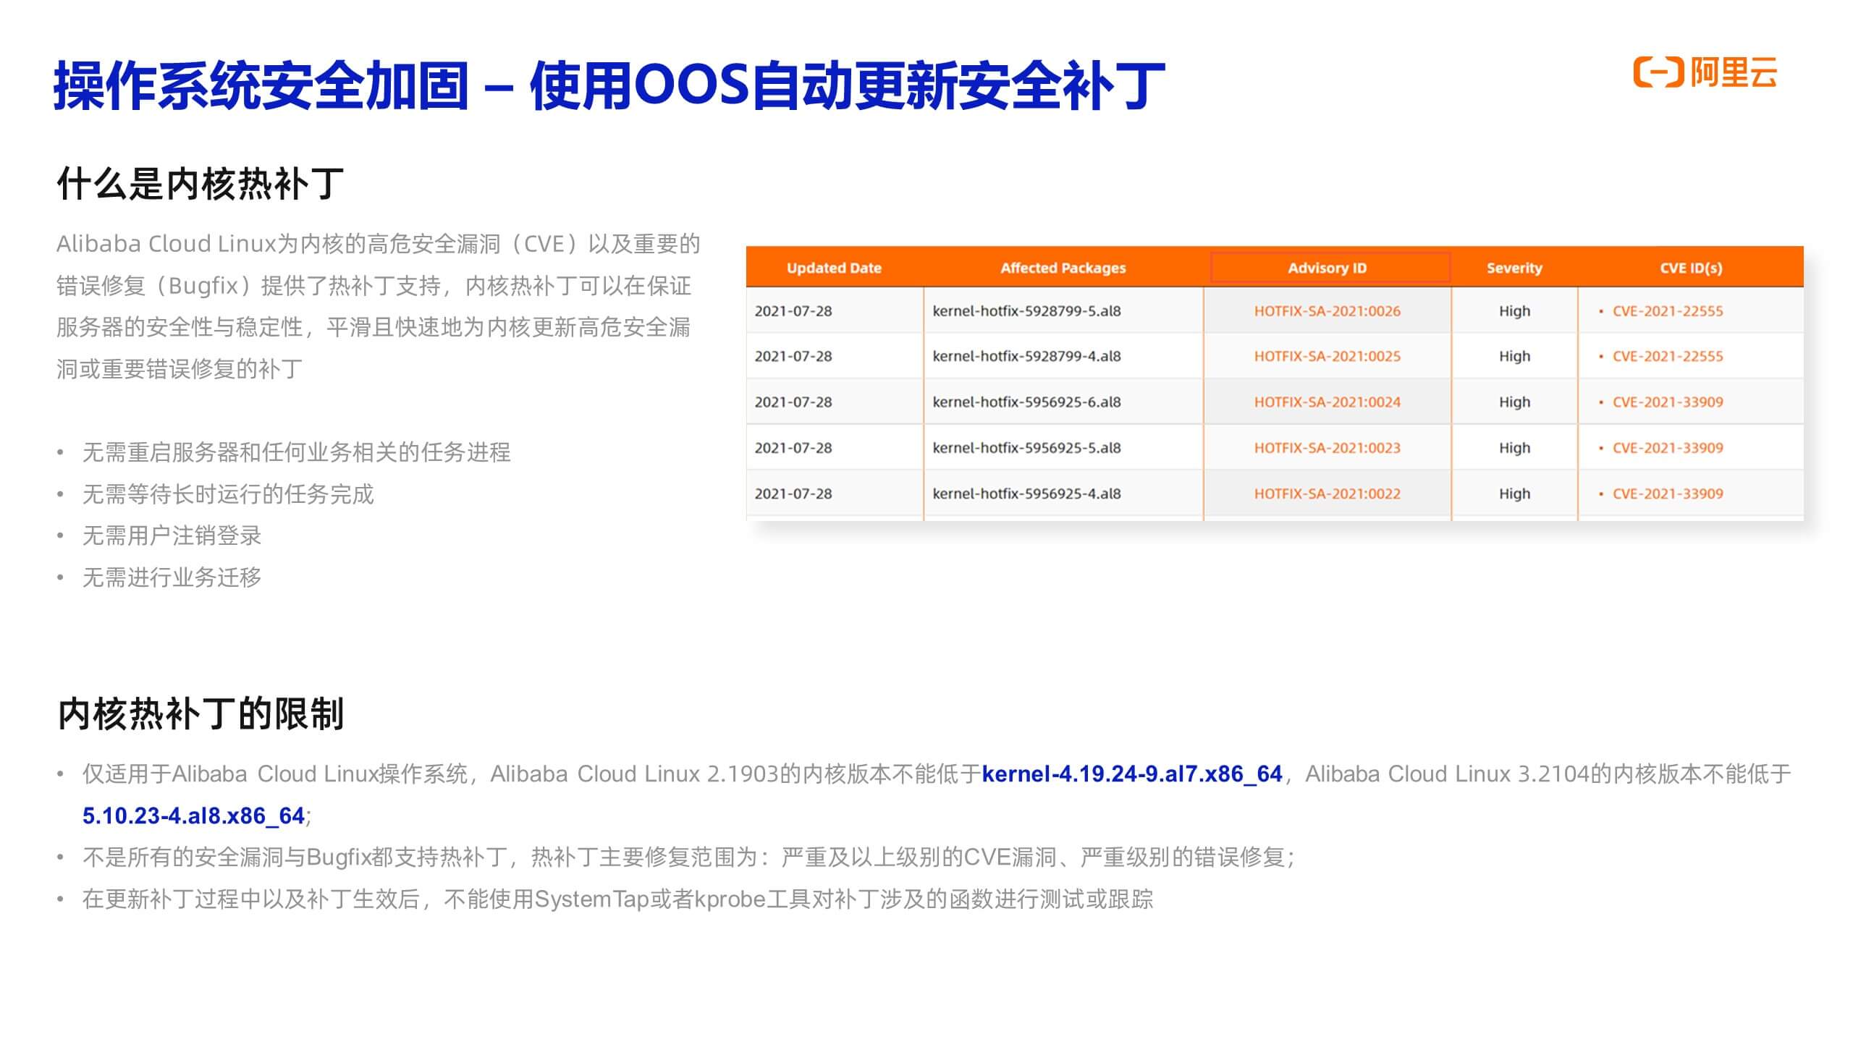Click date 2021-07-28 in the HOTFIX-SA-2021:0026 row
The image size is (1853, 1042).
point(793,311)
